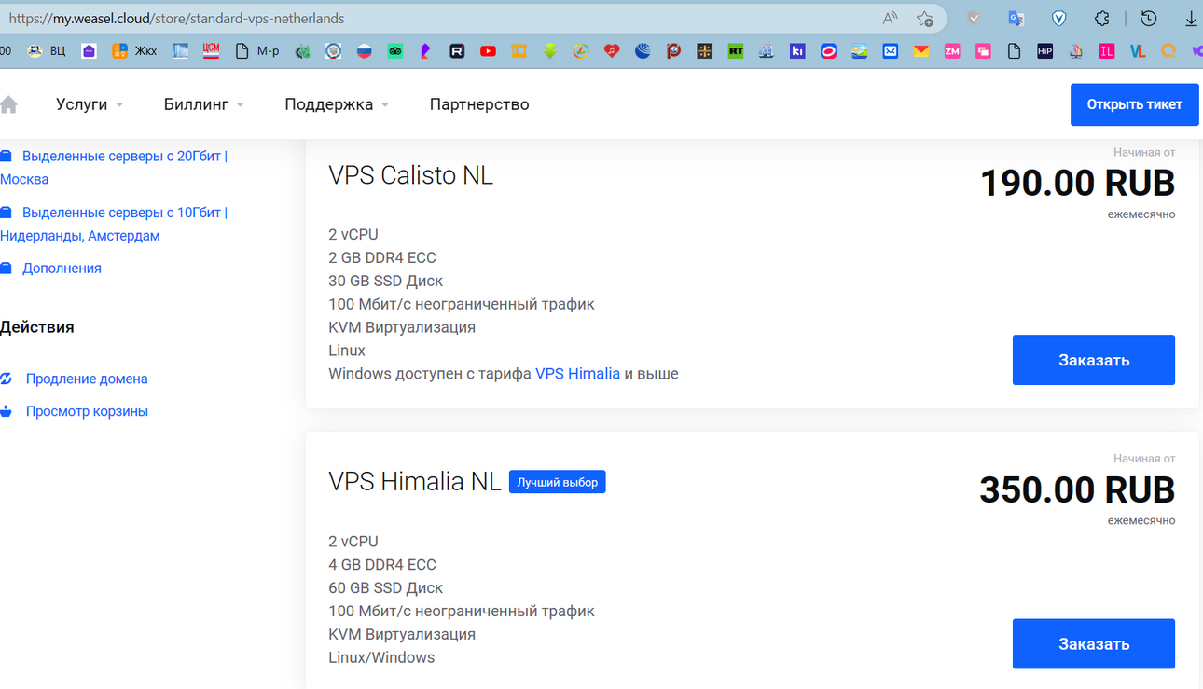The image size is (1203, 689).
Task: Open the HiP bookmark icon
Action: [x=1044, y=51]
